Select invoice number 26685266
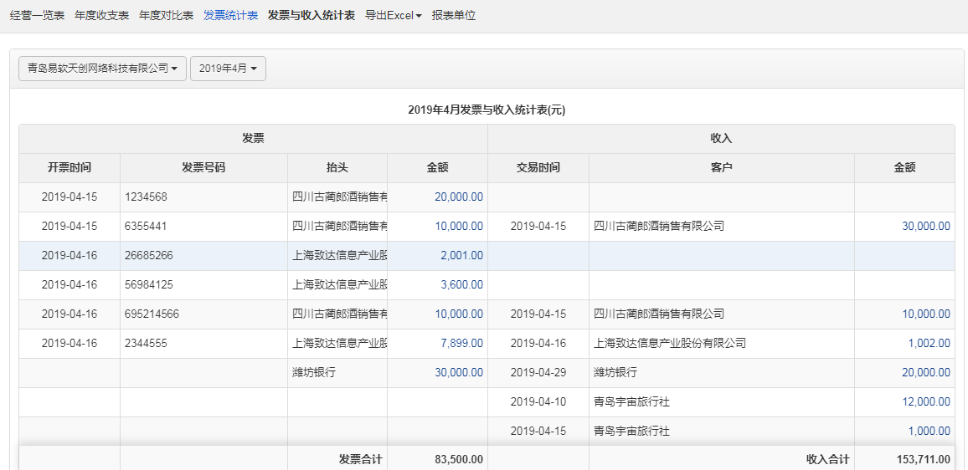Image resolution: width=968 pixels, height=470 pixels. (x=149, y=256)
